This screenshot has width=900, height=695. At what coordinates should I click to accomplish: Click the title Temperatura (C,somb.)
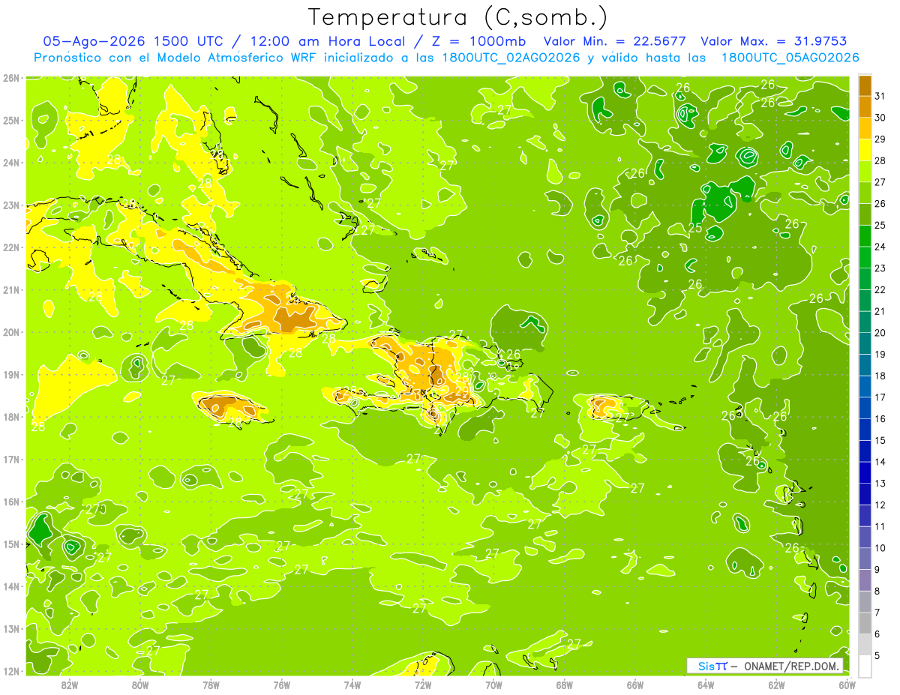pos(457,17)
